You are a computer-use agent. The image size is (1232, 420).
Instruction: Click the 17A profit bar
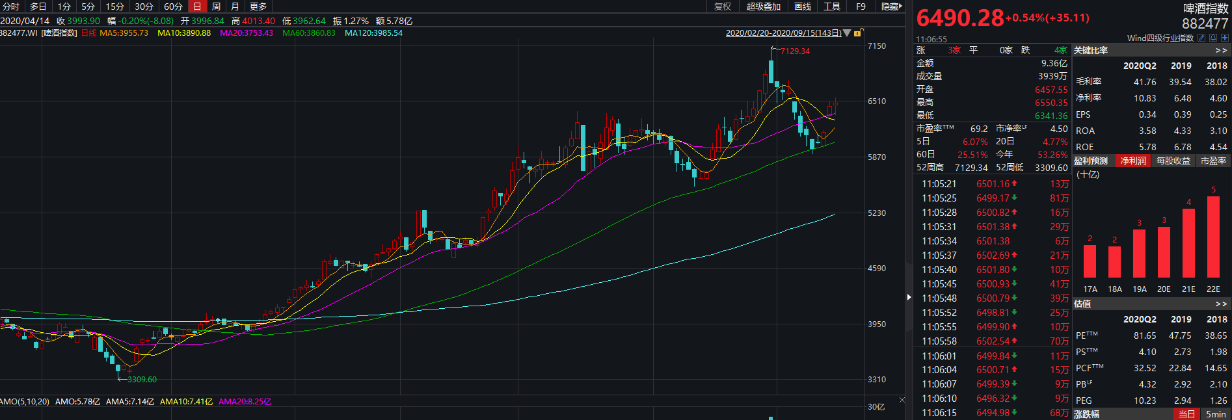pyautogui.click(x=1090, y=261)
